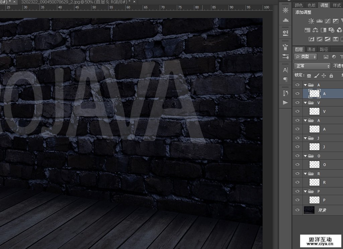Open the Actions panel play icon
Viewport: 343px width, 249px height.
click(x=285, y=102)
